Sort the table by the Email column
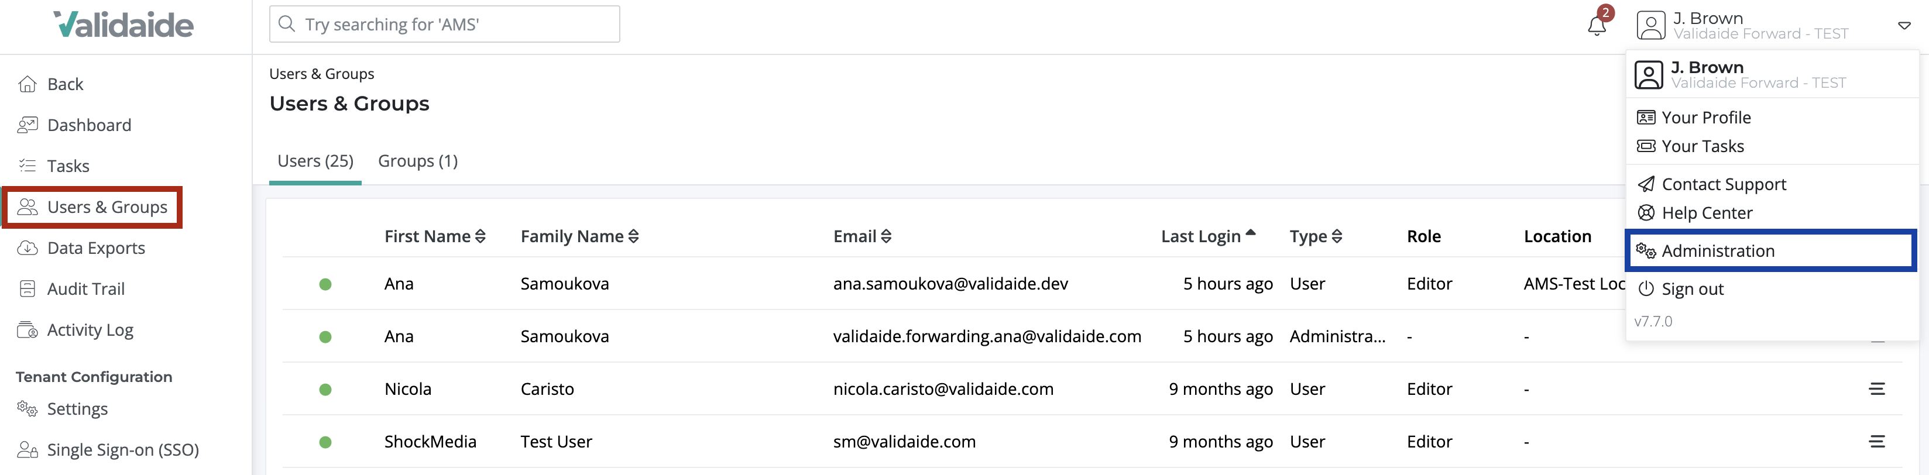 (x=862, y=236)
